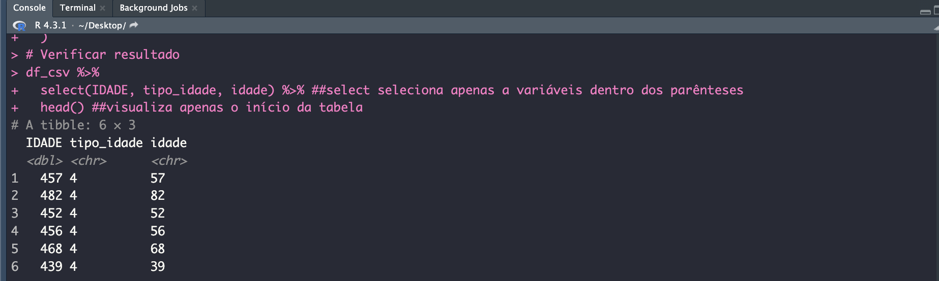View the current working directory arrow
The image size is (939, 281).
[x=134, y=25]
